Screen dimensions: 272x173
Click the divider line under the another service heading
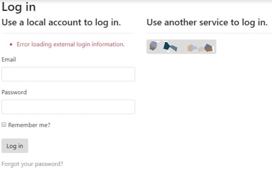click(209, 33)
